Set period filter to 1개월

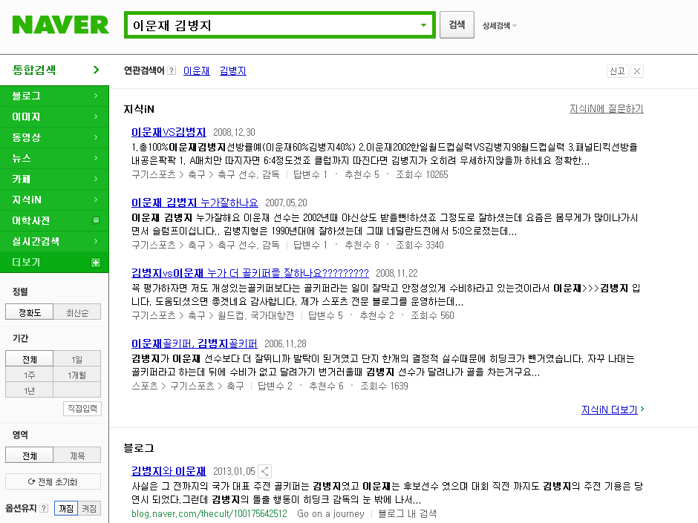coord(77,375)
